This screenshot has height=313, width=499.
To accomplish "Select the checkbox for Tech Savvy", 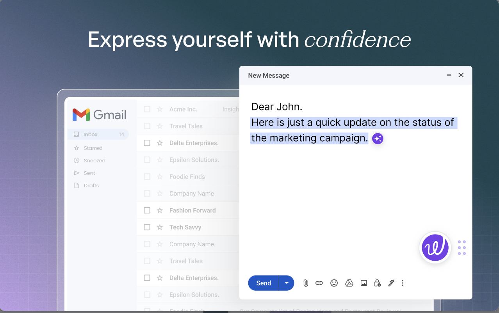I will (147, 227).
